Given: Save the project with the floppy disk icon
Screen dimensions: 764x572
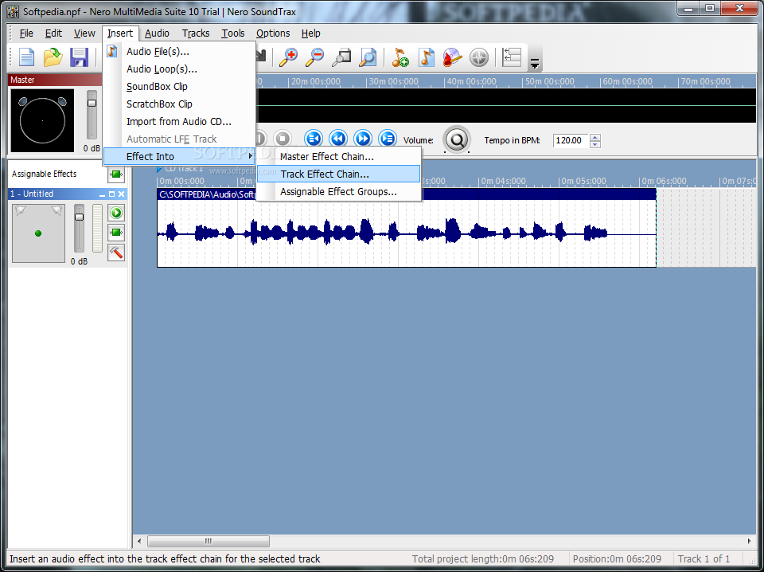Looking at the screenshot, I should tap(79, 57).
